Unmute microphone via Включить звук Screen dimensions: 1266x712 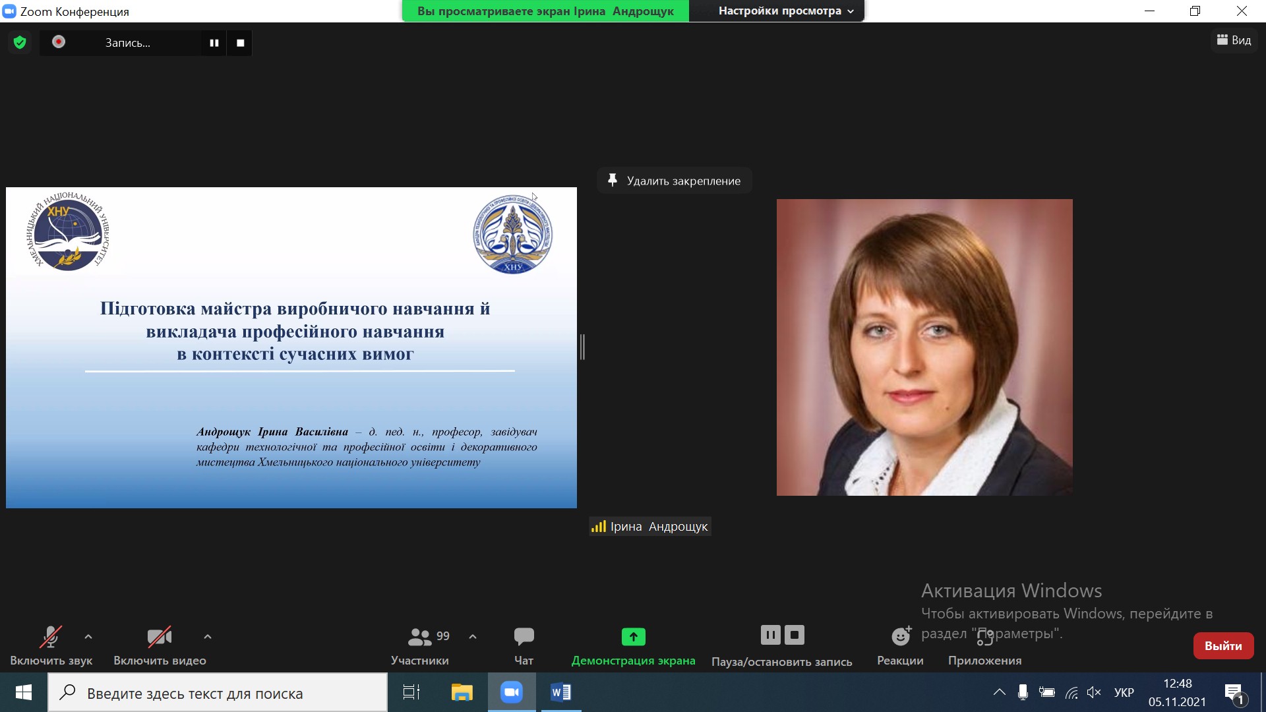tap(51, 645)
